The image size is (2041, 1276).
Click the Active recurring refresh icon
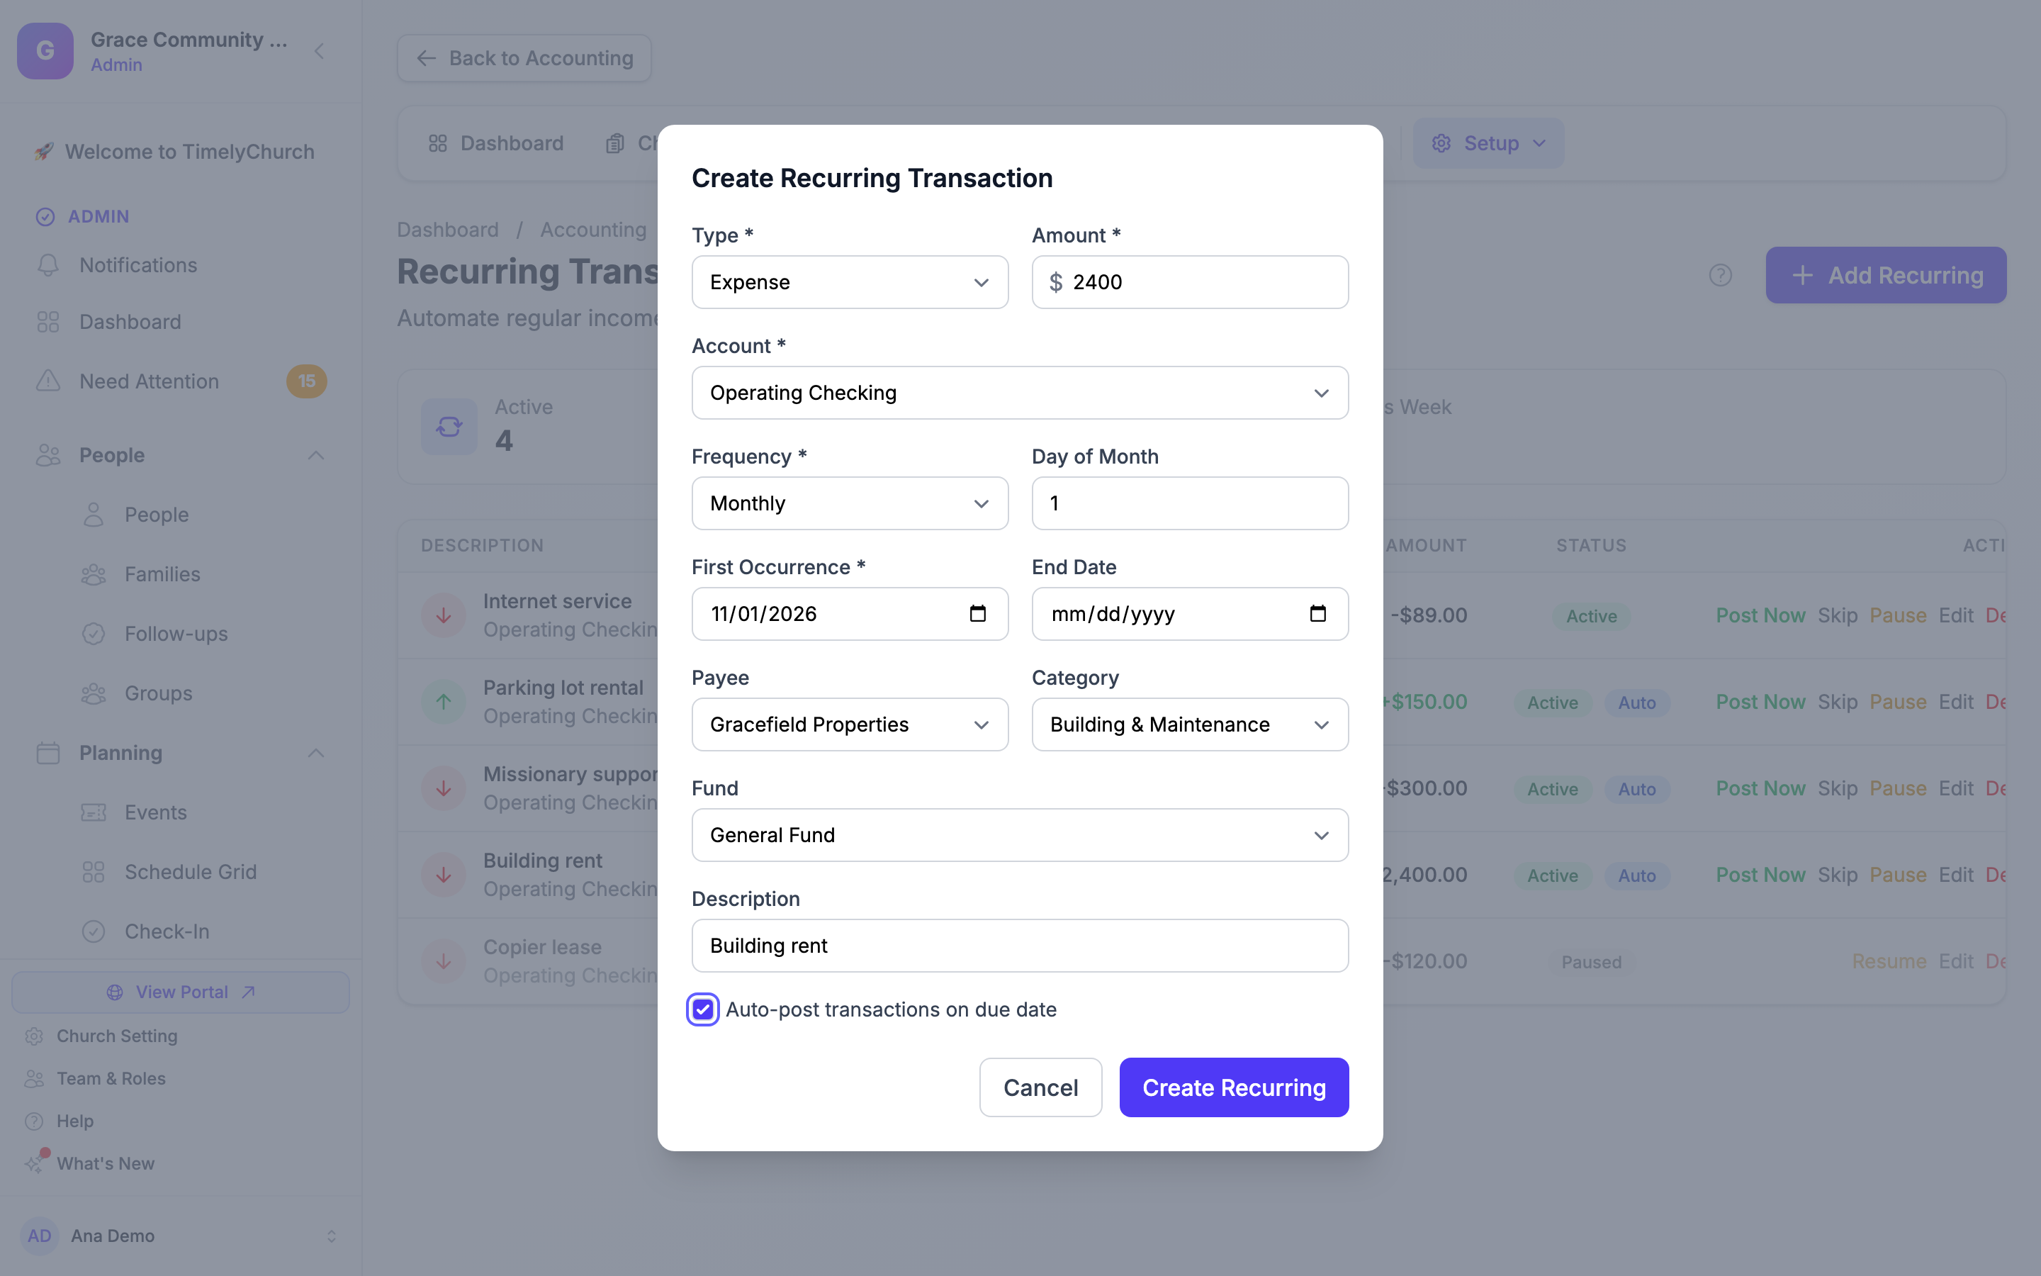449,426
